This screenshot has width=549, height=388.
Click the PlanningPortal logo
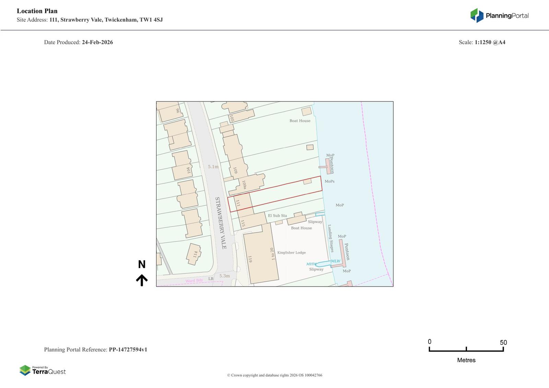[x=499, y=15]
